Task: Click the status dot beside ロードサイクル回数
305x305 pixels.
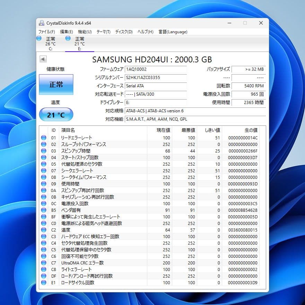Action: 44,282
